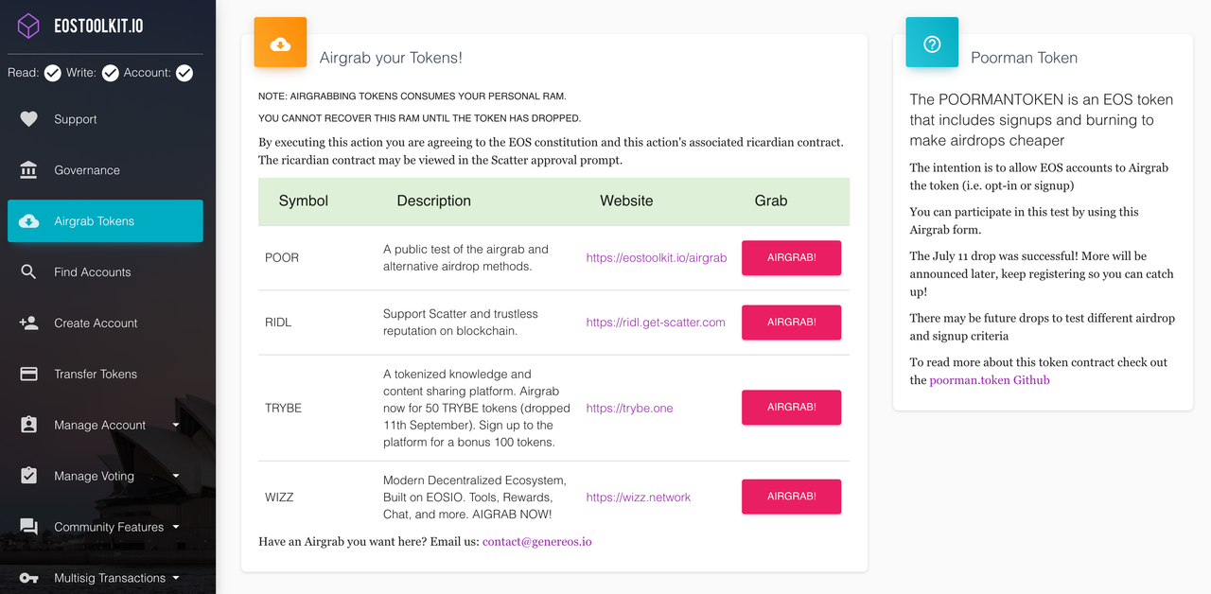Click AIRGRAB! button for the WIZZ token
The image size is (1211, 594).
pos(791,497)
